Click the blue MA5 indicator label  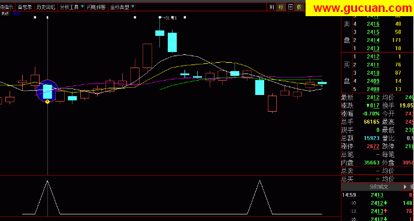tap(17, 14)
